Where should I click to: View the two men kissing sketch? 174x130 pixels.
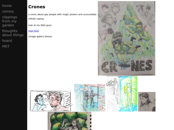tap(50, 101)
